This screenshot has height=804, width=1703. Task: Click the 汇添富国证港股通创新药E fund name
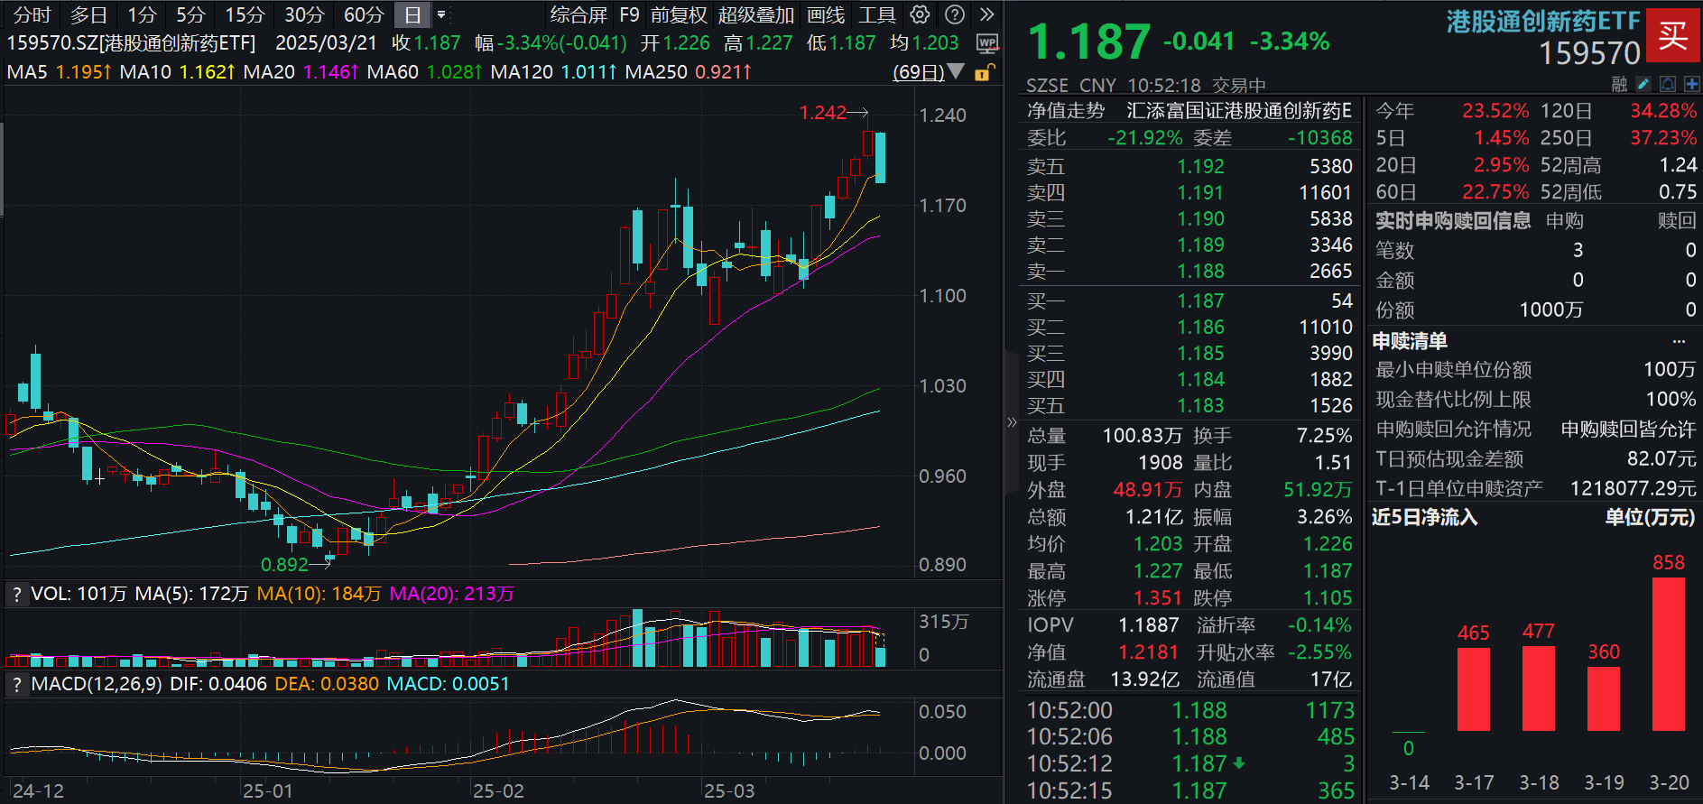tap(1239, 110)
